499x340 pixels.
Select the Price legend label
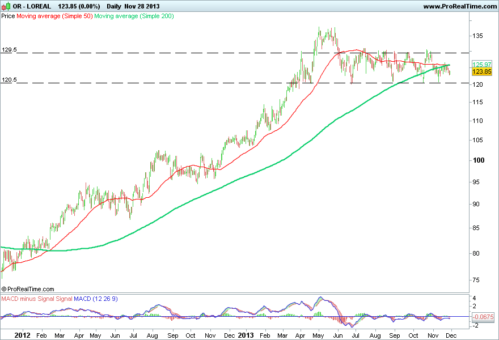click(8, 16)
